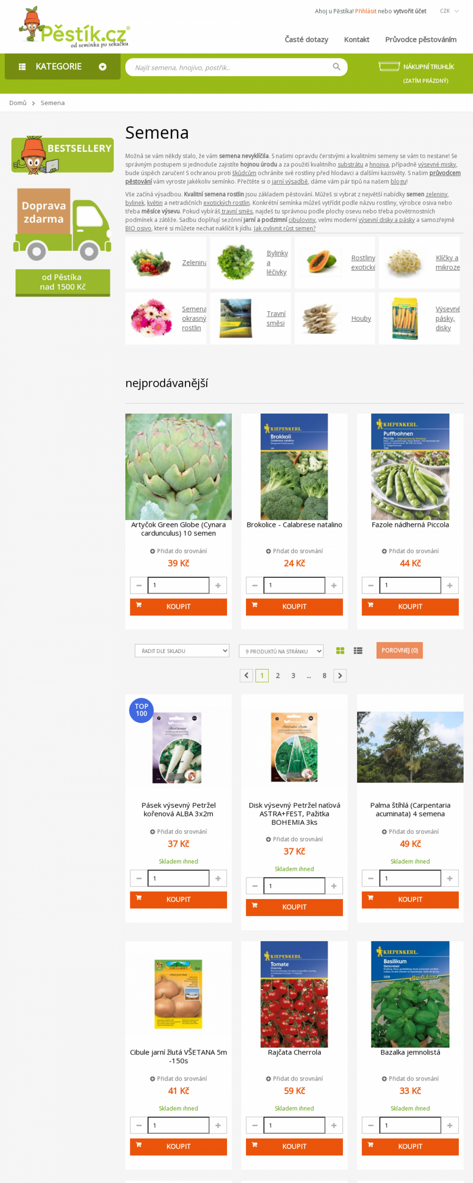
Task: Decrease quantity for Fazole nádherná Piccola
Action: click(x=371, y=585)
